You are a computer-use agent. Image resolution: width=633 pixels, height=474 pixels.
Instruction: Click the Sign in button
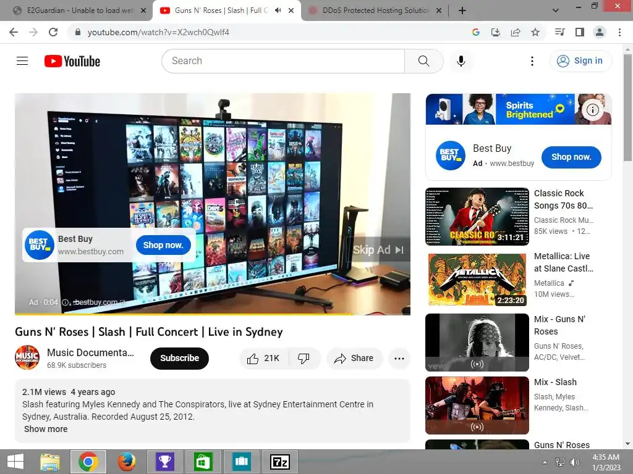point(580,61)
